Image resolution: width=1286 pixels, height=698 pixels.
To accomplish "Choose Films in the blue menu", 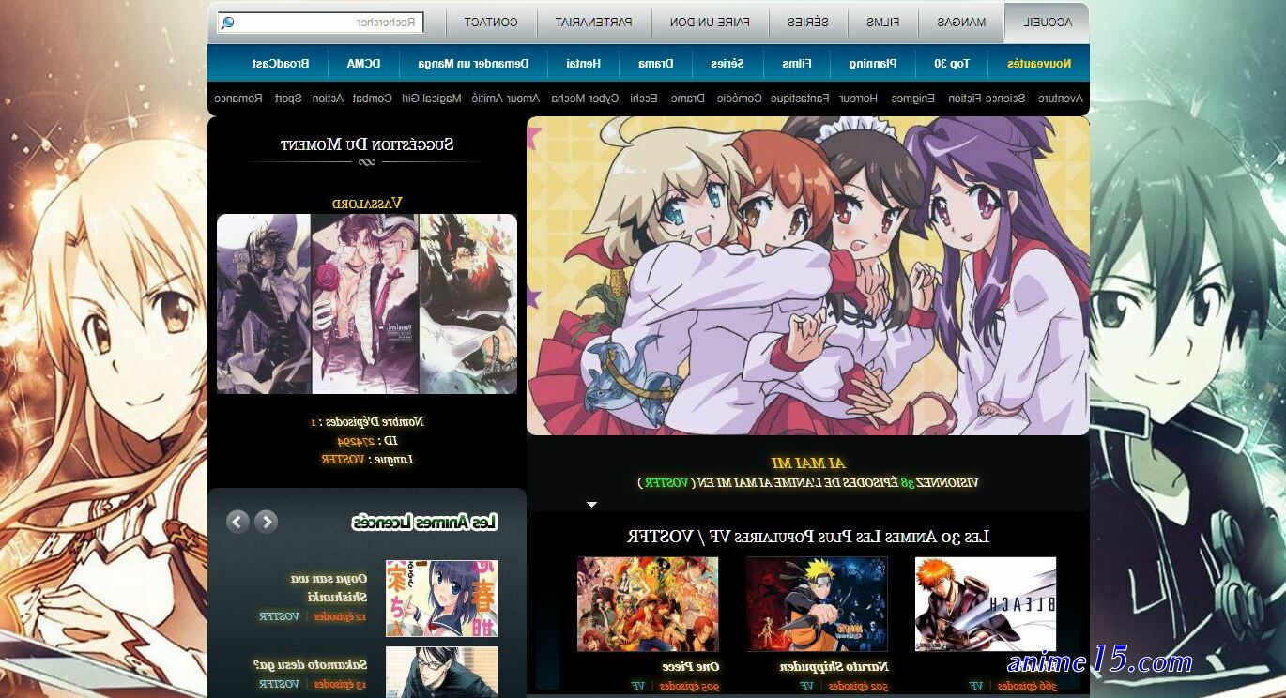I will [797, 64].
